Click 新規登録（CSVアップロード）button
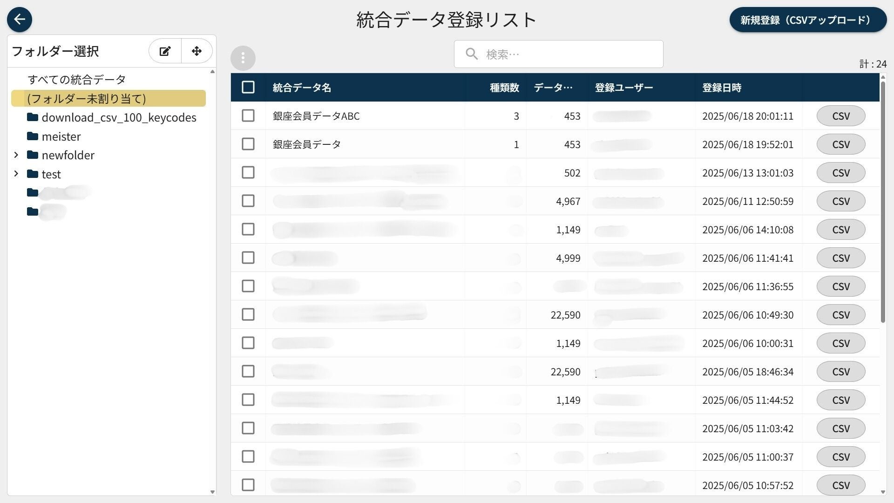Screen dimensions: 894x503 (808, 20)
